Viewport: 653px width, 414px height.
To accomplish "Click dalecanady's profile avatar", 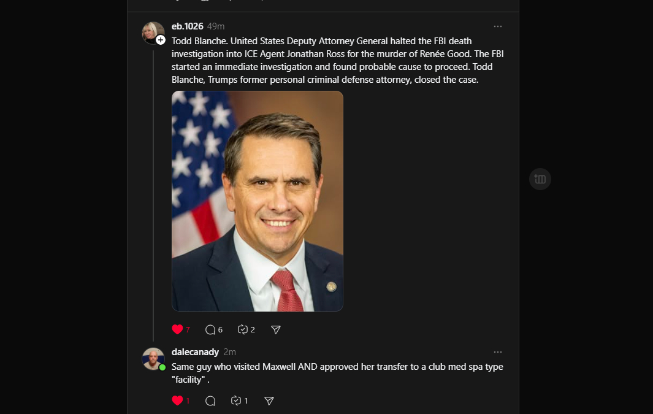I will 153,358.
